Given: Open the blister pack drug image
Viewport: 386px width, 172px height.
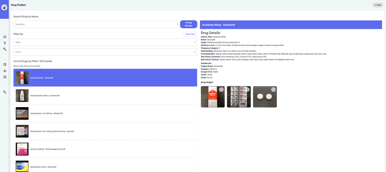Looking at the screenshot, I should pos(239,96).
